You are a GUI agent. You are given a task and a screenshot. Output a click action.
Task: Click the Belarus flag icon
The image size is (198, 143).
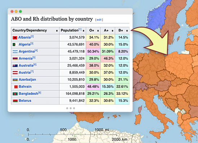tap(15, 101)
